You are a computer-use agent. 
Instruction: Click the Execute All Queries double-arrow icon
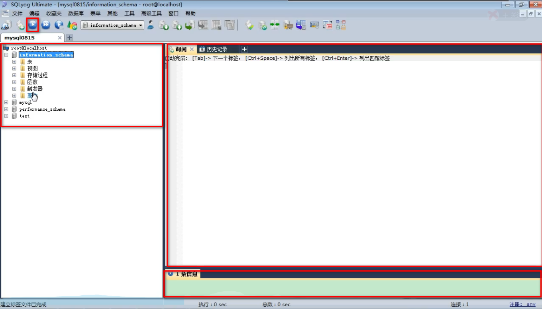(46, 25)
